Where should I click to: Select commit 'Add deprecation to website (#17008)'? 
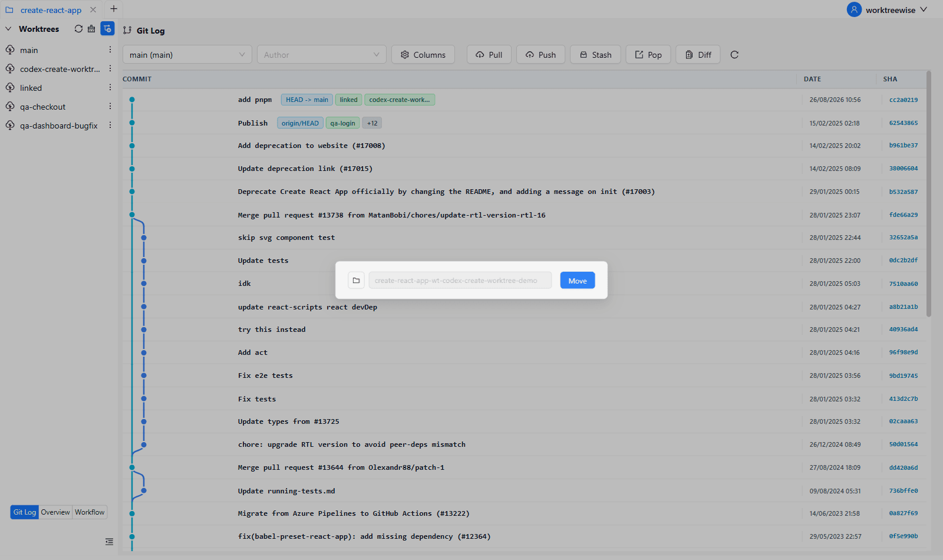tap(311, 146)
